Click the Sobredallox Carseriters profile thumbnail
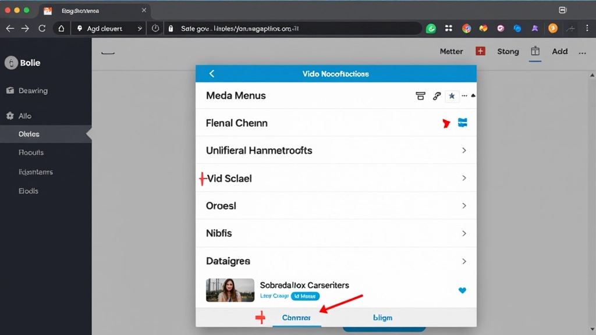This screenshot has width=596, height=335. tap(230, 290)
